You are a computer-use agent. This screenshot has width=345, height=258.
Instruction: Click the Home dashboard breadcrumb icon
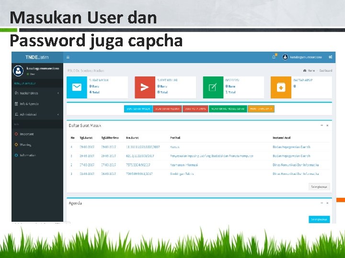305,71
